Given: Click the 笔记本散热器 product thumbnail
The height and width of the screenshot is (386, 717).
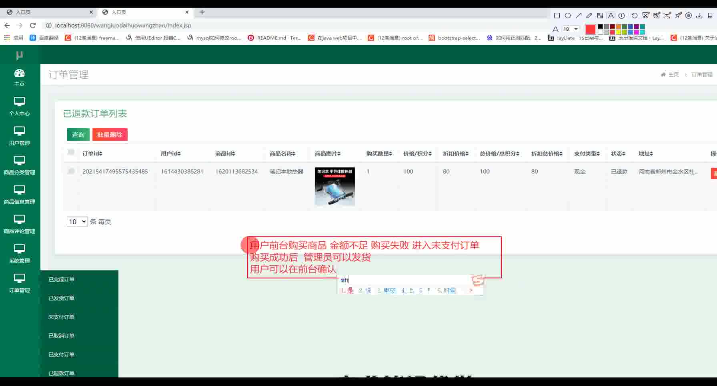Looking at the screenshot, I should click(x=335, y=186).
